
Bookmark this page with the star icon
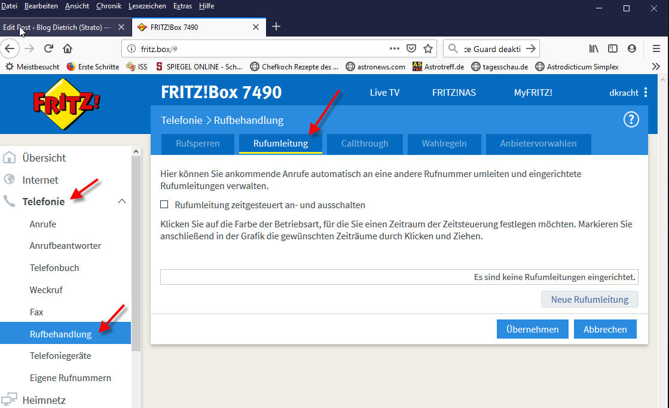tap(428, 48)
